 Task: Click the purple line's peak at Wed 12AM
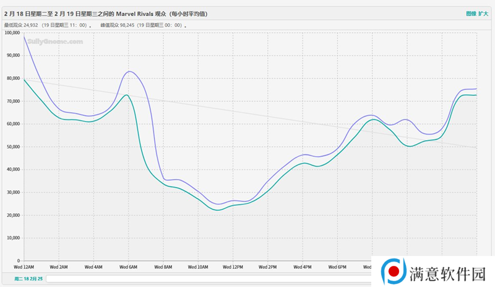coord(24,37)
